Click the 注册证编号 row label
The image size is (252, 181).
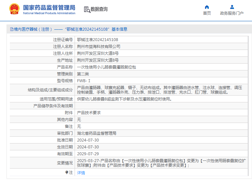pos(63,39)
